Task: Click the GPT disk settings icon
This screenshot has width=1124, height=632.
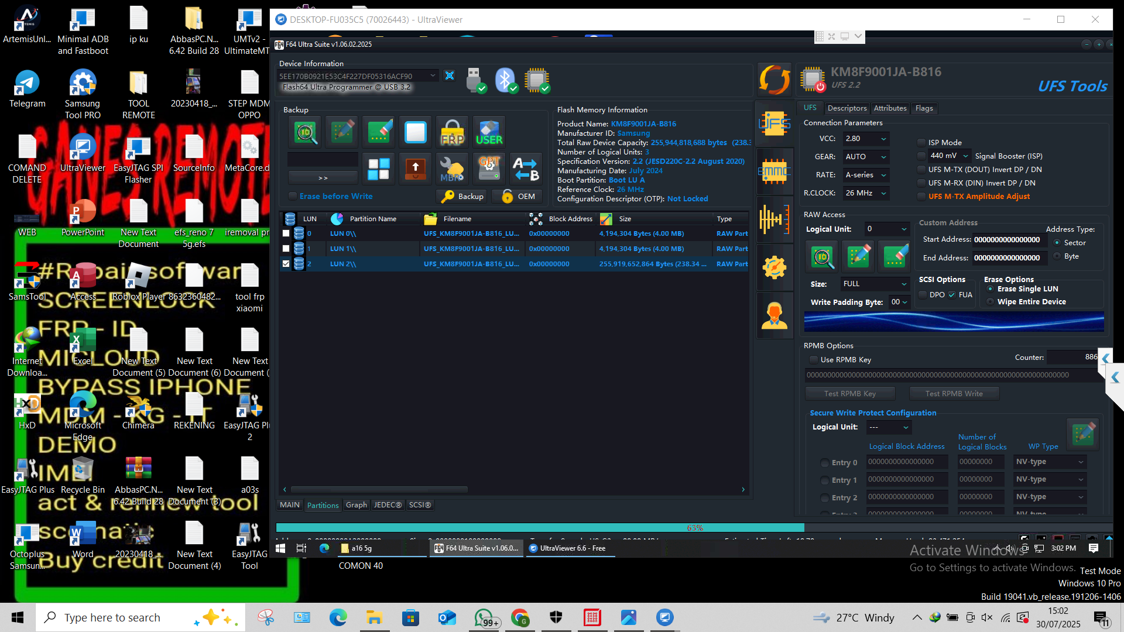Action: click(489, 169)
